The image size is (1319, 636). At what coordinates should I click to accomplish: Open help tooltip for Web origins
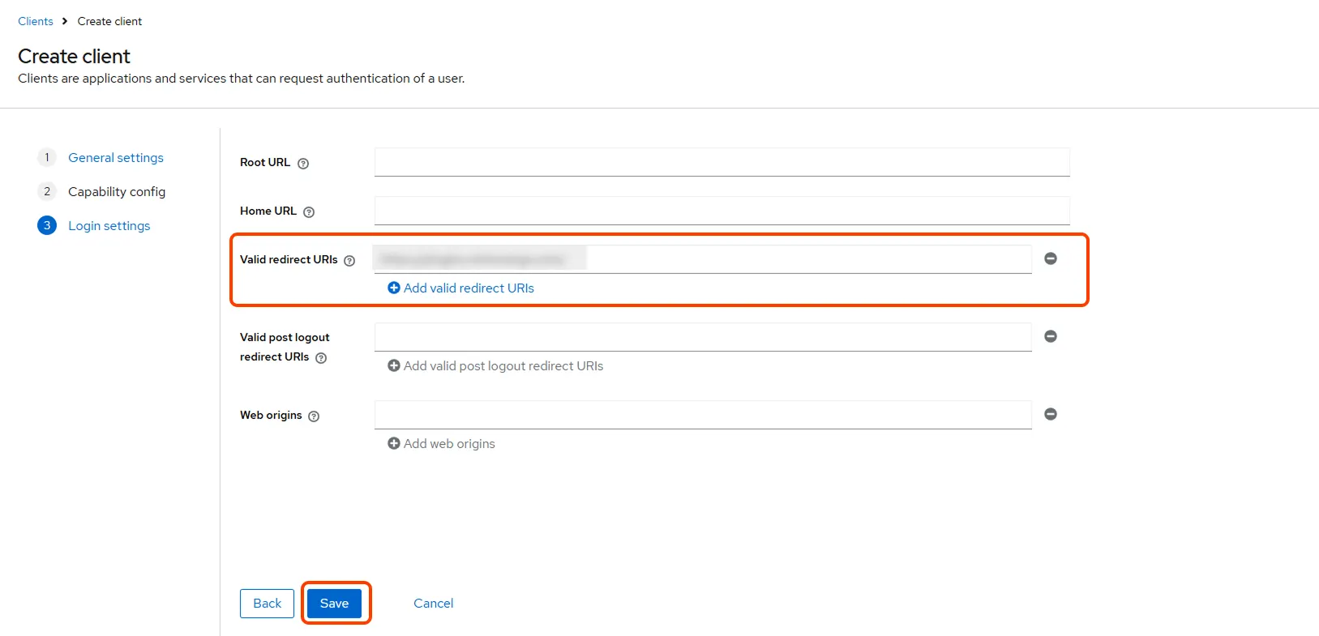[x=314, y=416]
